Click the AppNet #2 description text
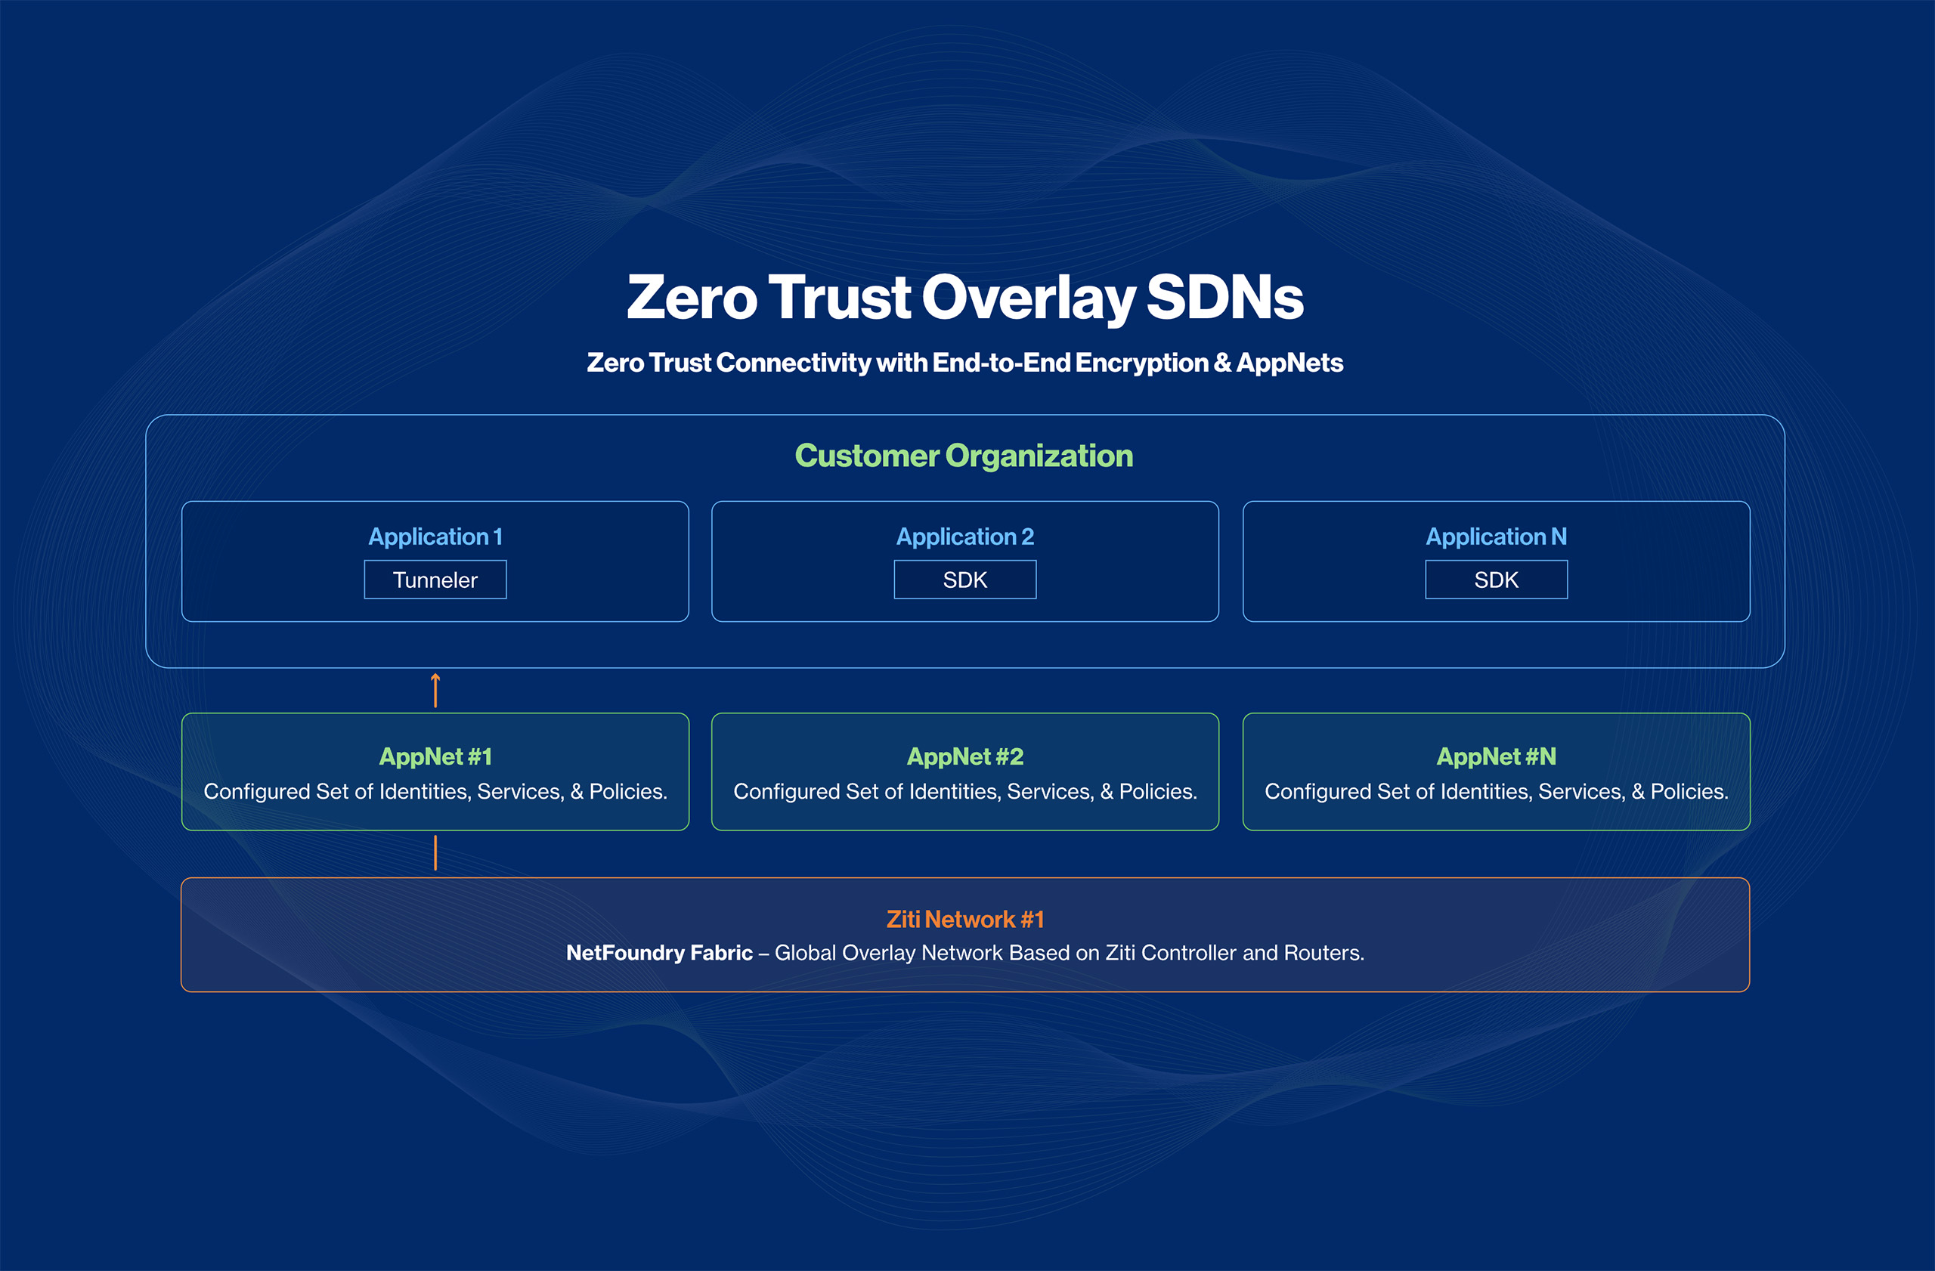Image resolution: width=1935 pixels, height=1271 pixels. [965, 791]
